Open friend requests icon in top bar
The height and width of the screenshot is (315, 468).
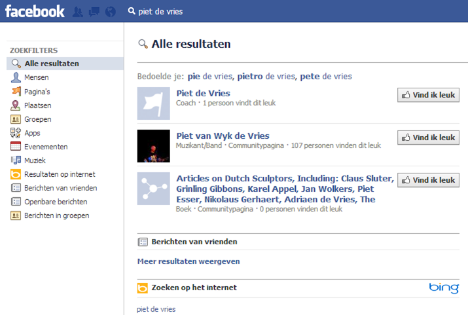pyautogui.click(x=78, y=12)
